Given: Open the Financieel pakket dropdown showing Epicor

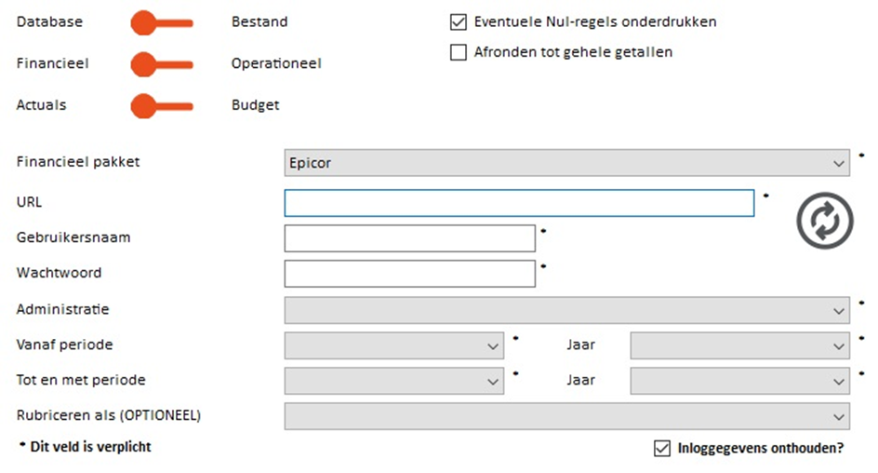Looking at the screenshot, I should click(x=566, y=163).
